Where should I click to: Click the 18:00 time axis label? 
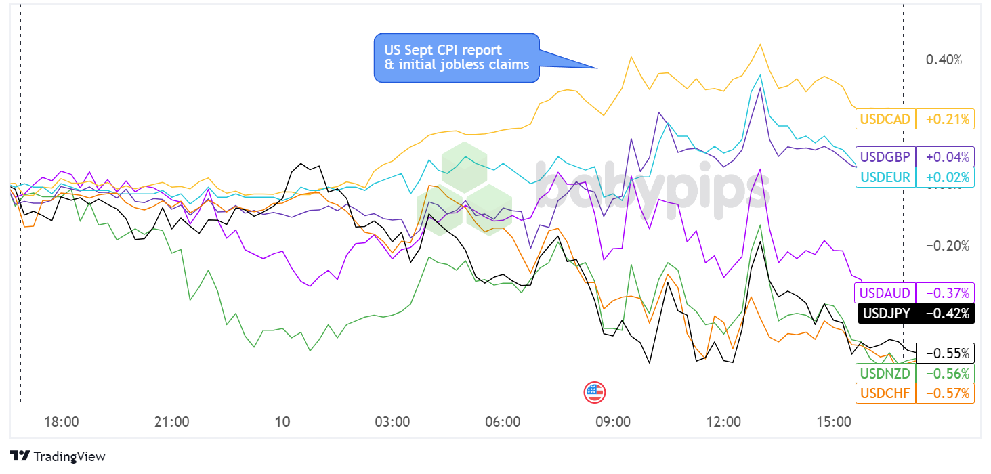point(62,422)
